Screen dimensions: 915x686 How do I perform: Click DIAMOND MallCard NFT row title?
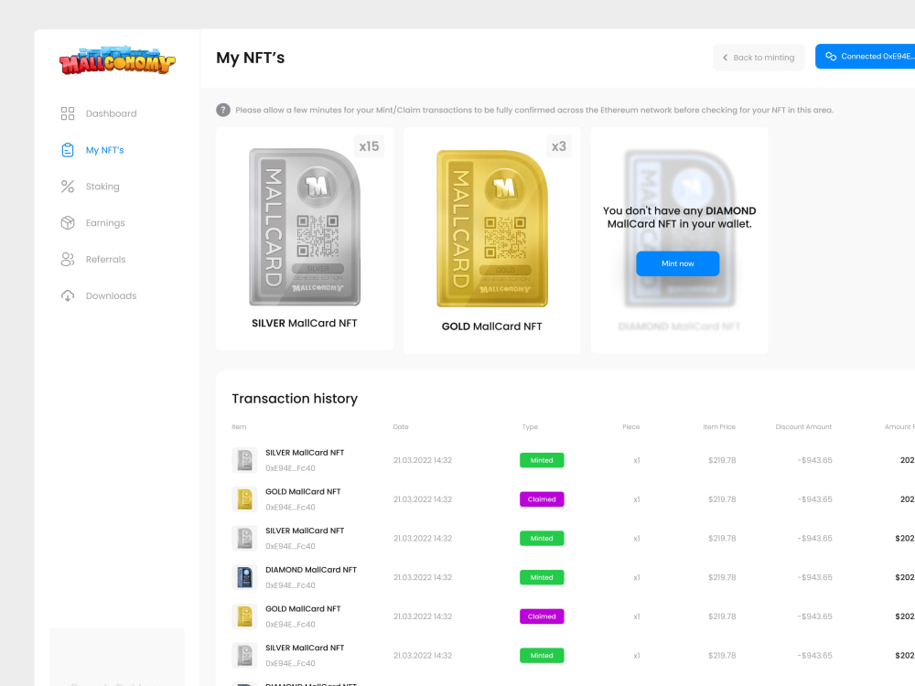coord(311,570)
